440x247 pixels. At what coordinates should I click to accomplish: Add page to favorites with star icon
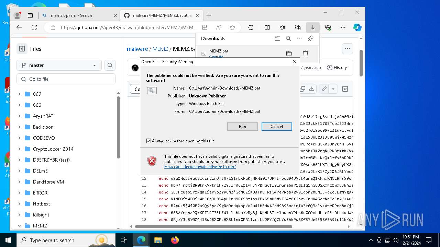[x=232, y=27]
